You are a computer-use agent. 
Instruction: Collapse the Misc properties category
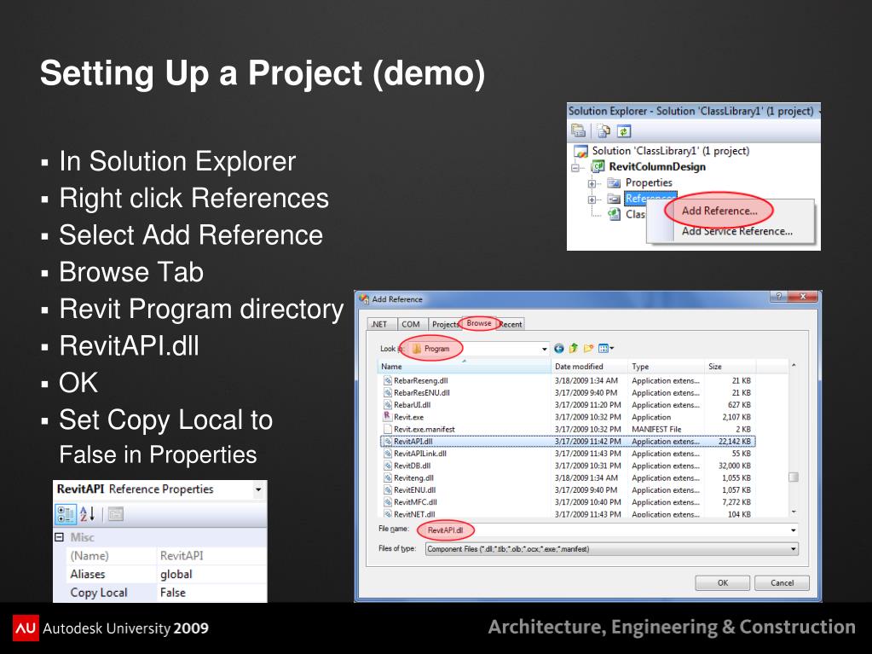(x=59, y=537)
